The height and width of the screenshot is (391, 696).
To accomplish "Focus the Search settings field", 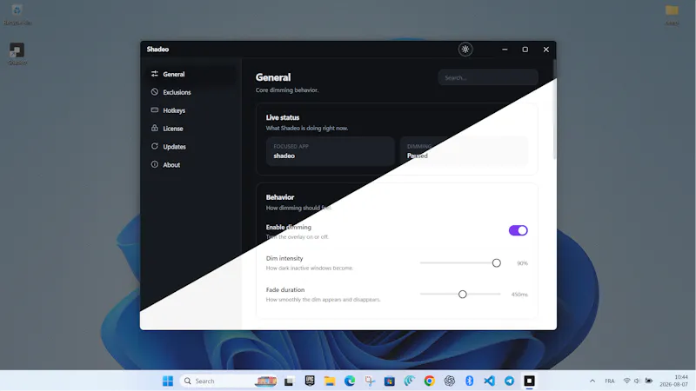I will coord(488,77).
